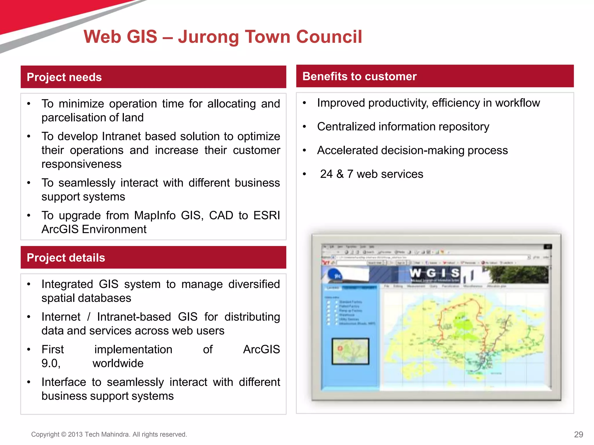Click the JTC logo in WGIS banner
The image size is (594, 445).
click(336, 275)
